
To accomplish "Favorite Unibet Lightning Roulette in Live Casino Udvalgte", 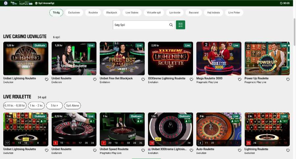I will click(x=47, y=79).
